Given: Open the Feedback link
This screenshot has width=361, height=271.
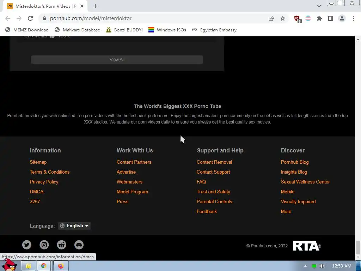Looking at the screenshot, I should click(x=207, y=212).
